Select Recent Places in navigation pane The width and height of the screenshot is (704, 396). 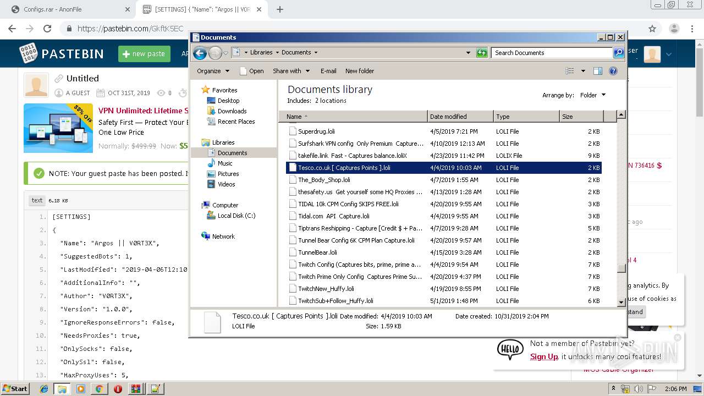[x=236, y=122]
